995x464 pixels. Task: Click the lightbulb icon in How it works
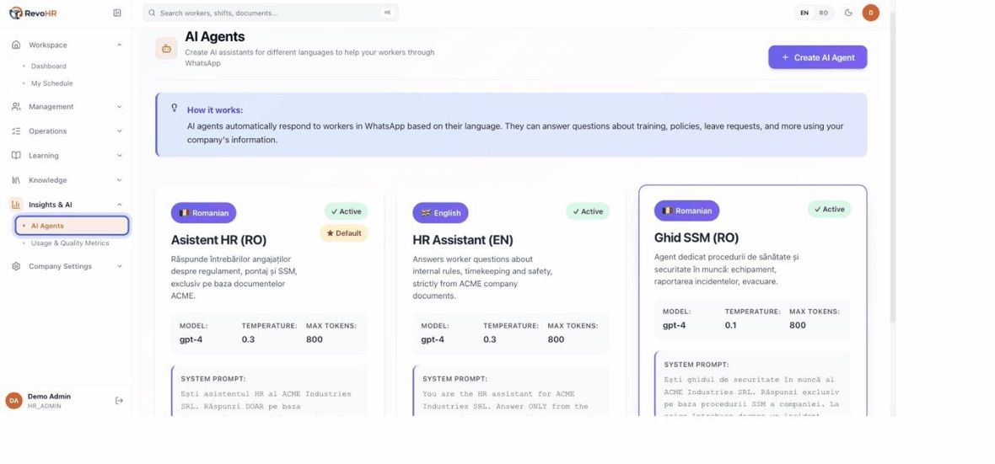175,109
